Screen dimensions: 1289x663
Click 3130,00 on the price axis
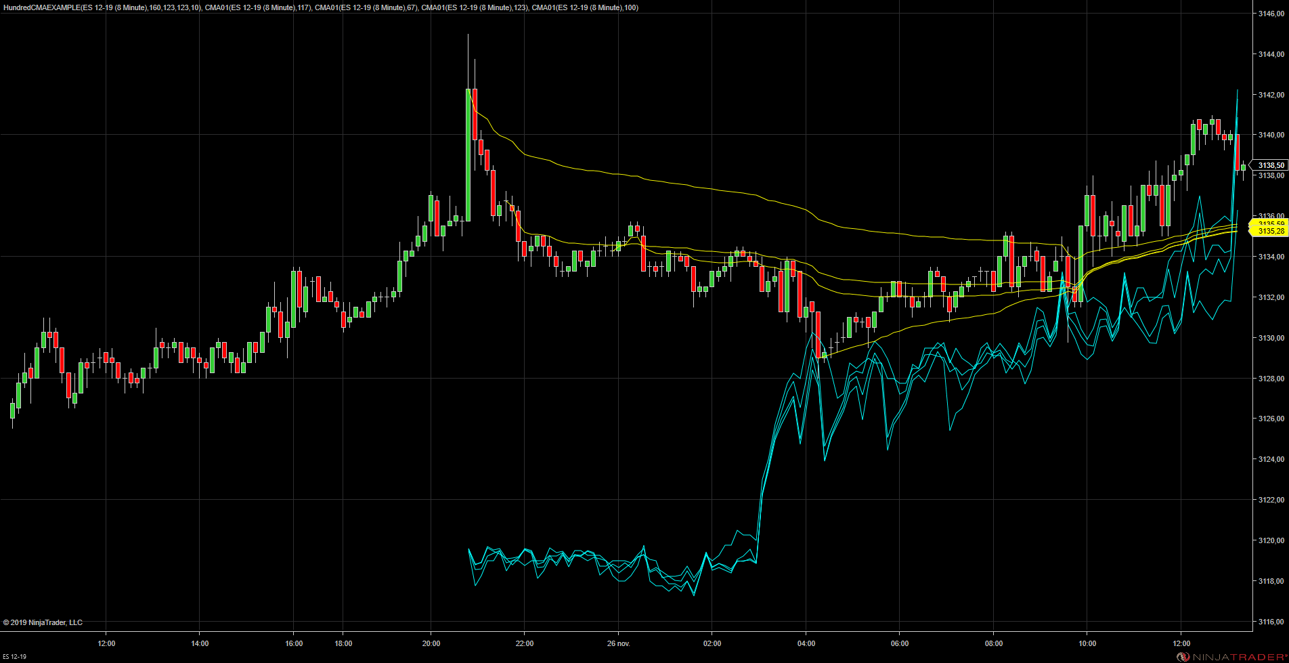(x=1271, y=338)
